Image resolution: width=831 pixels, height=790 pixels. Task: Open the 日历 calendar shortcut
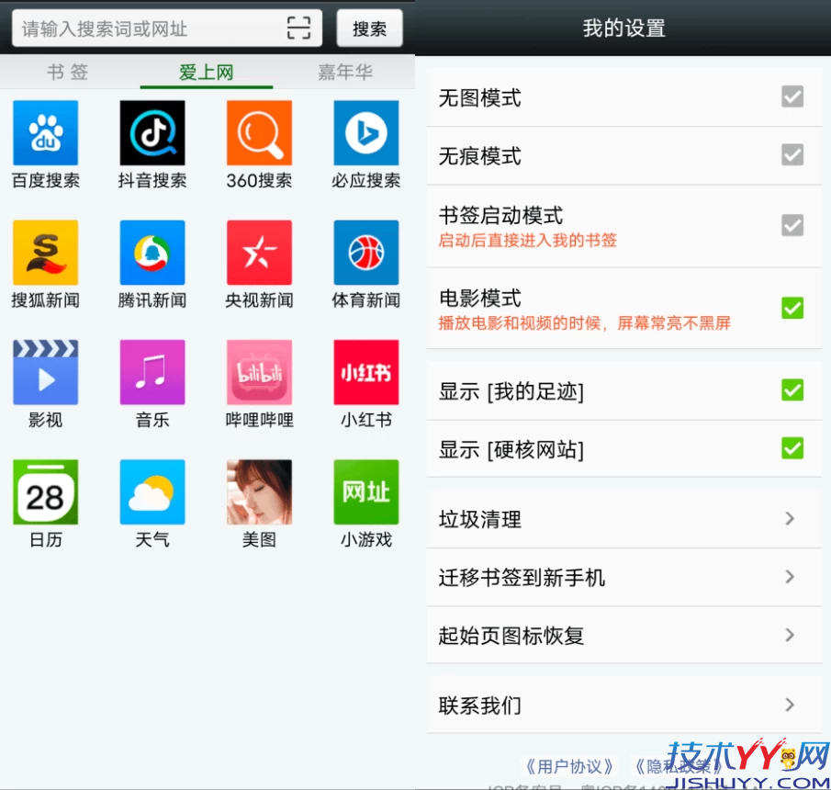(x=45, y=491)
